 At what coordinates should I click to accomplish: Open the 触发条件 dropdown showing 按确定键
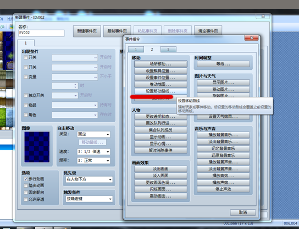click(89, 199)
